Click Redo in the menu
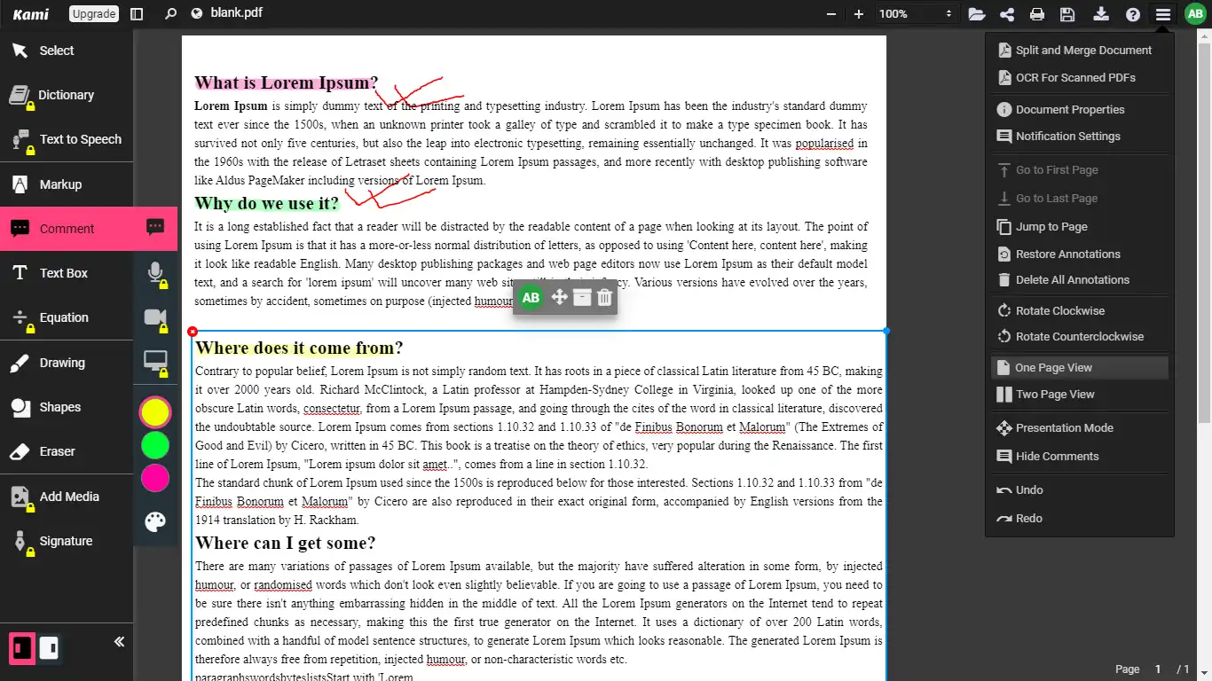The height and width of the screenshot is (681, 1212). coord(1080,519)
